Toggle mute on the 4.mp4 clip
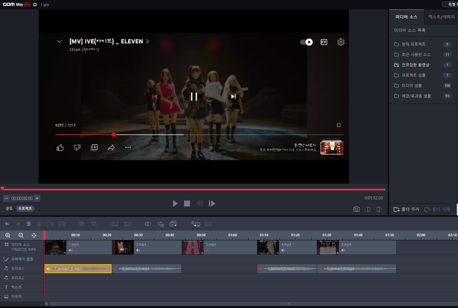458x308 pixels. [x=283, y=250]
